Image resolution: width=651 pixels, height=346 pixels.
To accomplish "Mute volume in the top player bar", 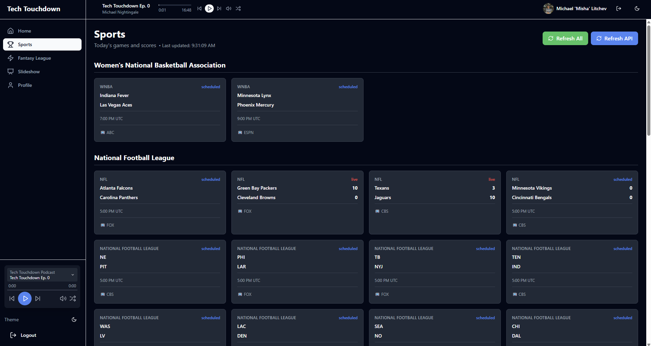I will tap(229, 8).
